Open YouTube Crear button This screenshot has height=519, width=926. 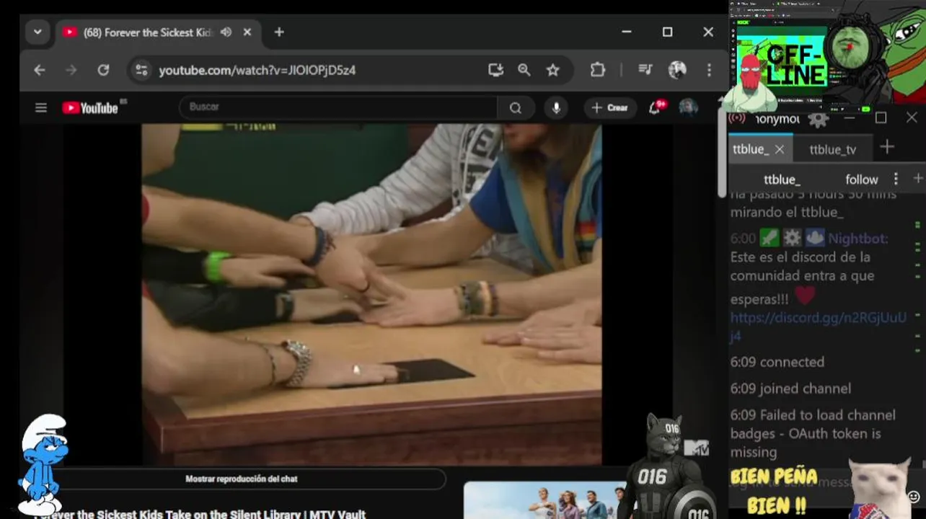coord(610,108)
